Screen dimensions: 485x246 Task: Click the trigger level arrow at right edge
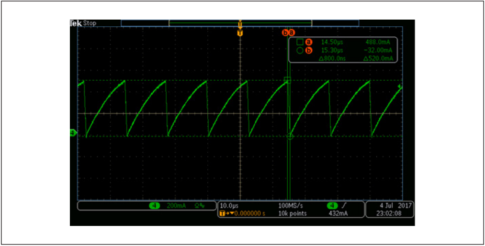(x=400, y=86)
